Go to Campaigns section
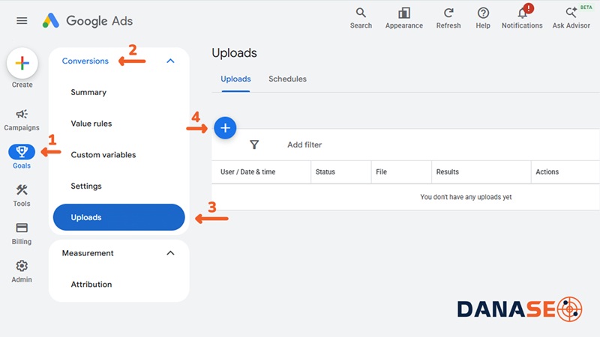The width and height of the screenshot is (600, 337). [22, 120]
